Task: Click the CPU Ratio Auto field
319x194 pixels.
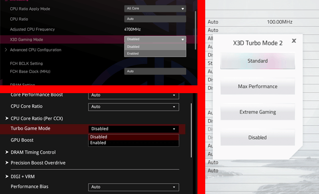Action: (155, 19)
